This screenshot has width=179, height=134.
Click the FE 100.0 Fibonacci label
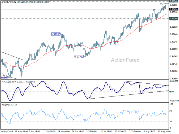tap(164, 4)
